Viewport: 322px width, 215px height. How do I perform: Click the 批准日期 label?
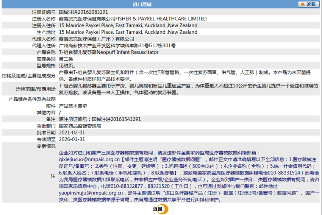[x=46, y=133]
